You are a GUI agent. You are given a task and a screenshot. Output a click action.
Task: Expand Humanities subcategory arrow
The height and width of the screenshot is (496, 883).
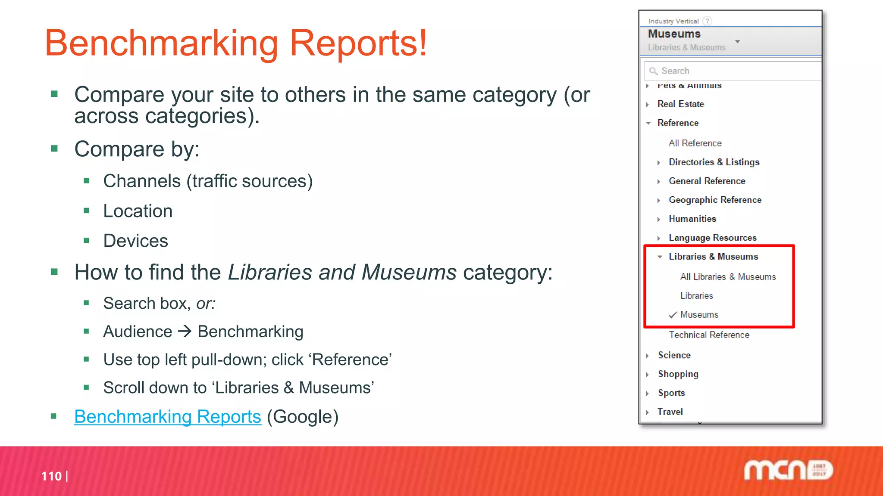coord(659,219)
